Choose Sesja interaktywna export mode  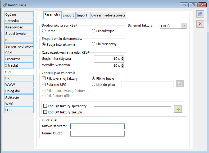44,44
